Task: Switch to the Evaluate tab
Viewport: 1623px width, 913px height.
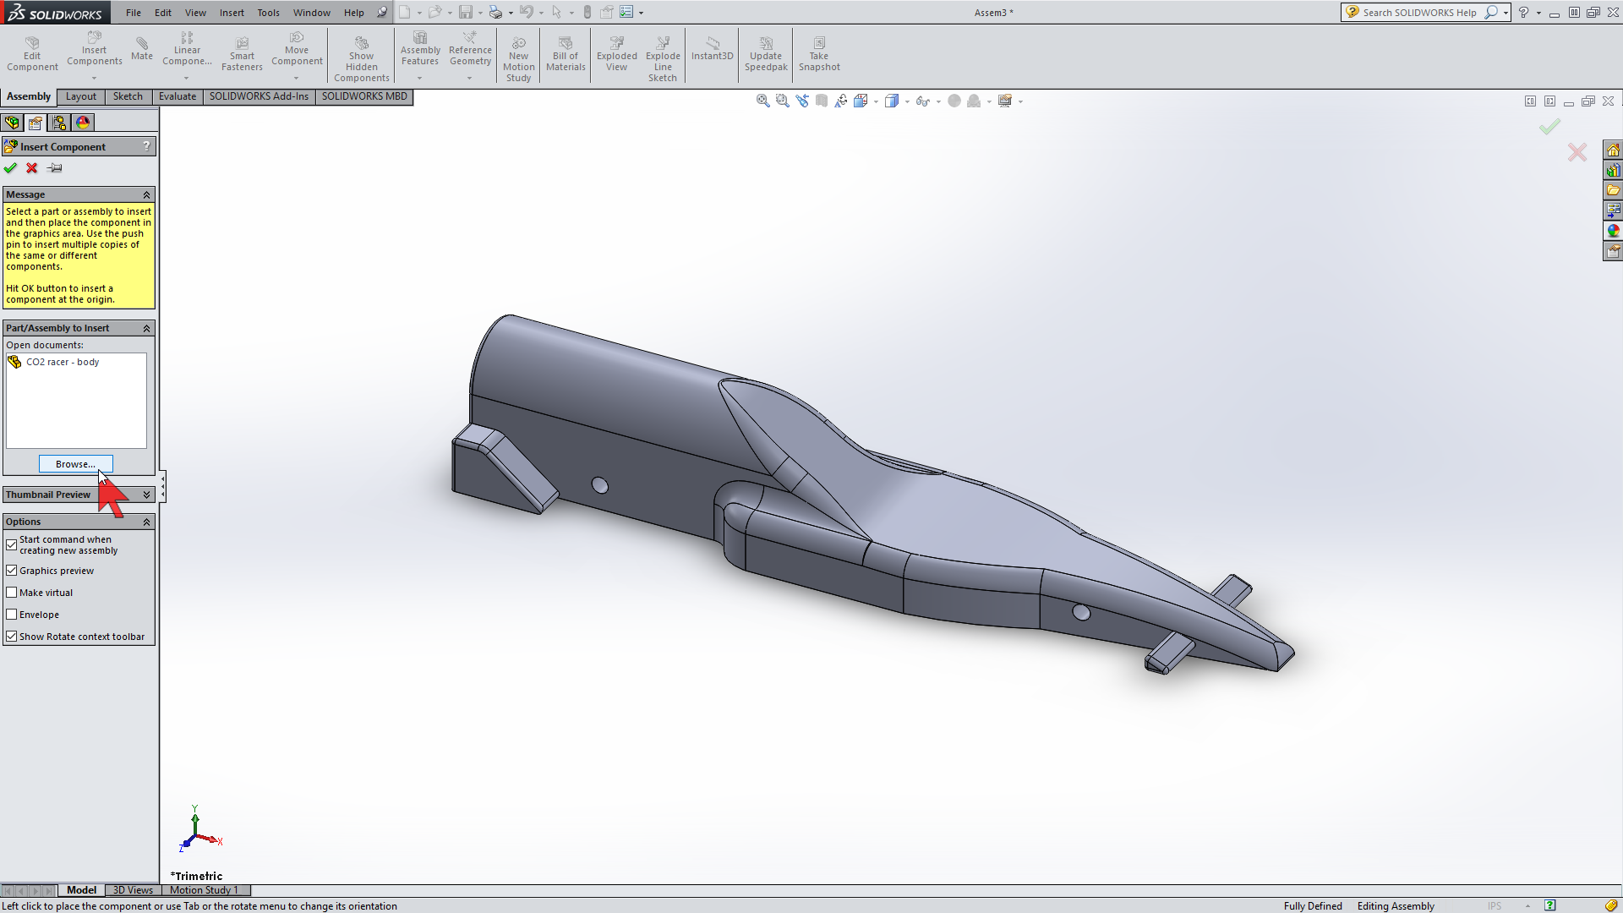Action: 177,96
